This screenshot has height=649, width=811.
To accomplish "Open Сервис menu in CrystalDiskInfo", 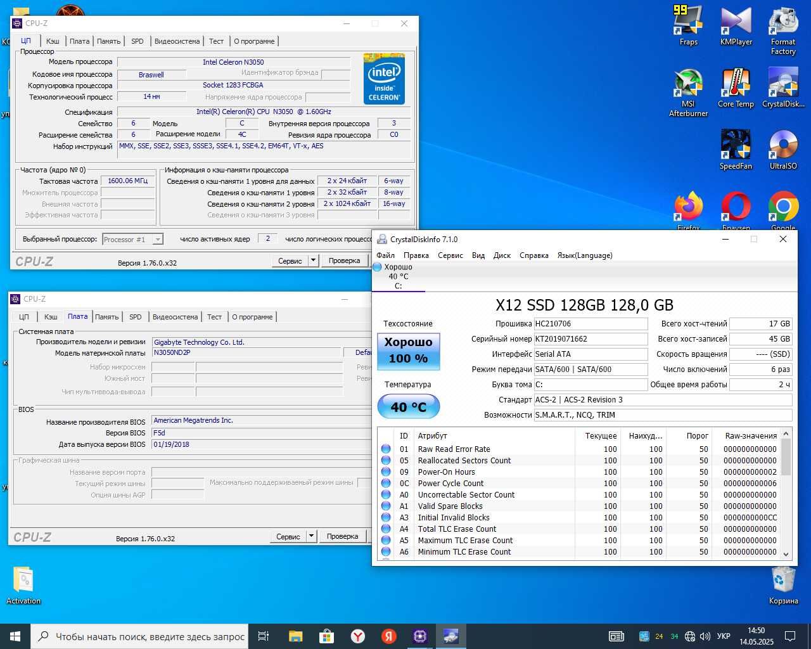I will 450,255.
